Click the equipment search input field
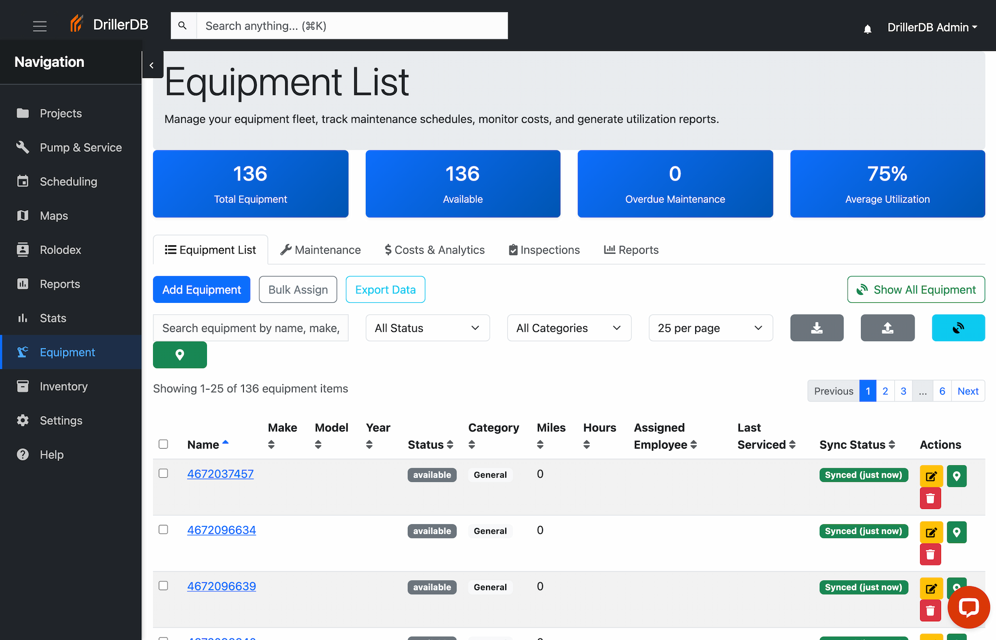Image resolution: width=996 pixels, height=640 pixels. 251,328
